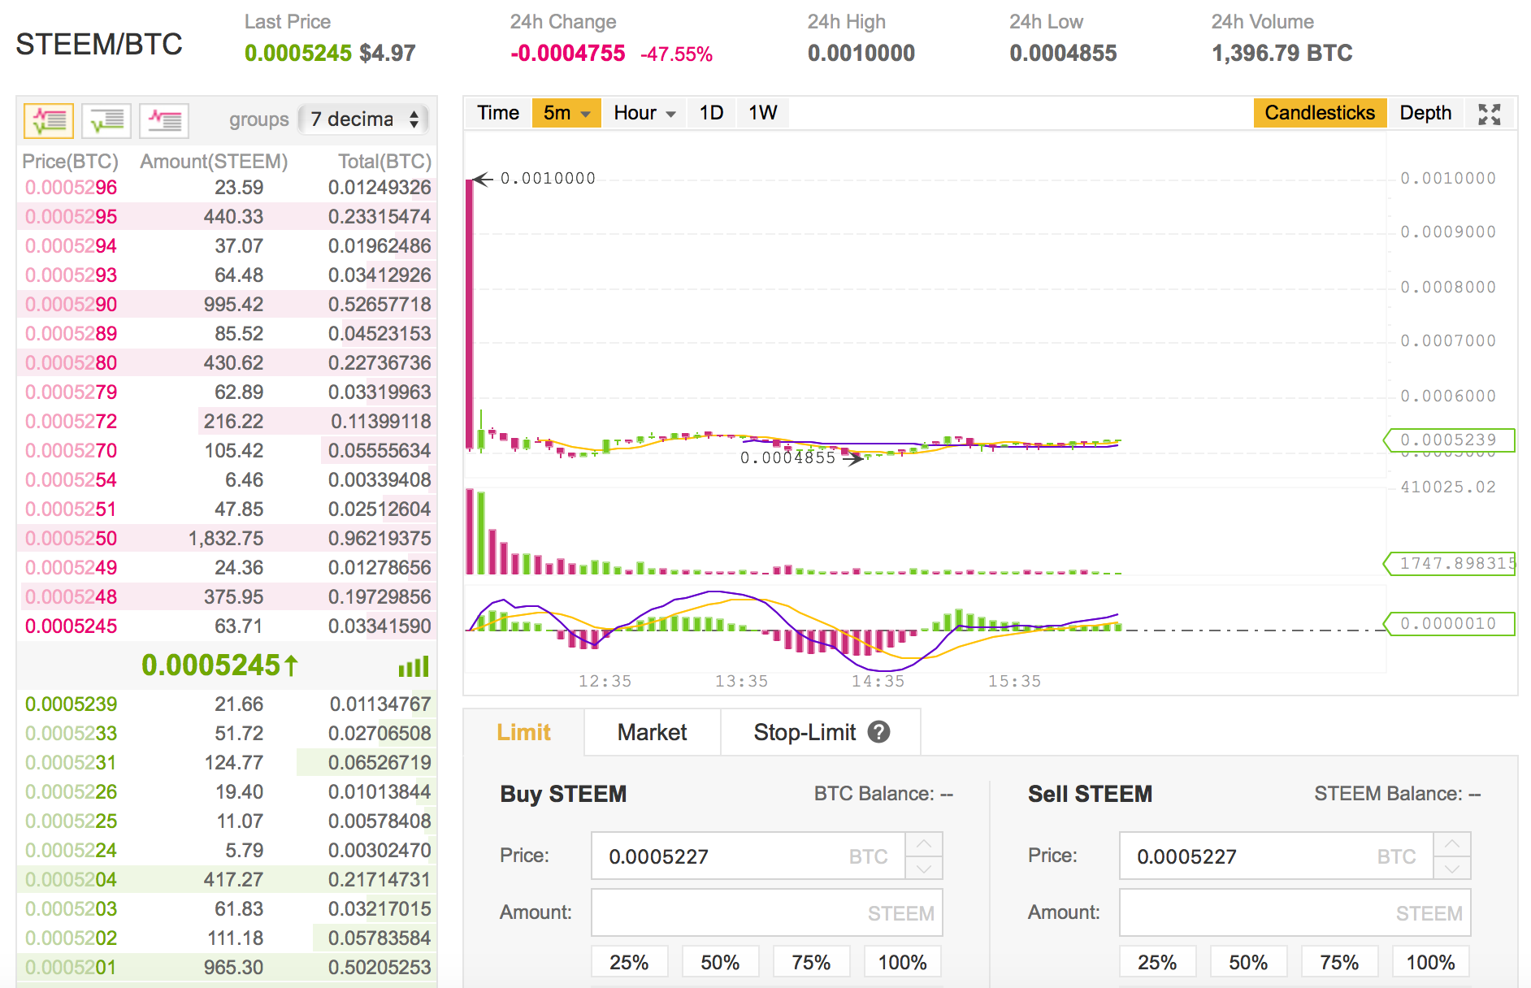The height and width of the screenshot is (988, 1531).
Task: Switch chart to Time view
Action: coord(497,113)
